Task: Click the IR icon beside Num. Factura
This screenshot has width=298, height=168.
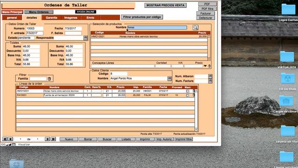Action: pyautogui.click(x=210, y=81)
